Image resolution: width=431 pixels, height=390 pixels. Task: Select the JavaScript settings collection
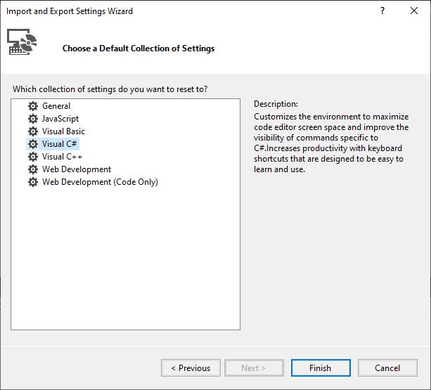60,119
